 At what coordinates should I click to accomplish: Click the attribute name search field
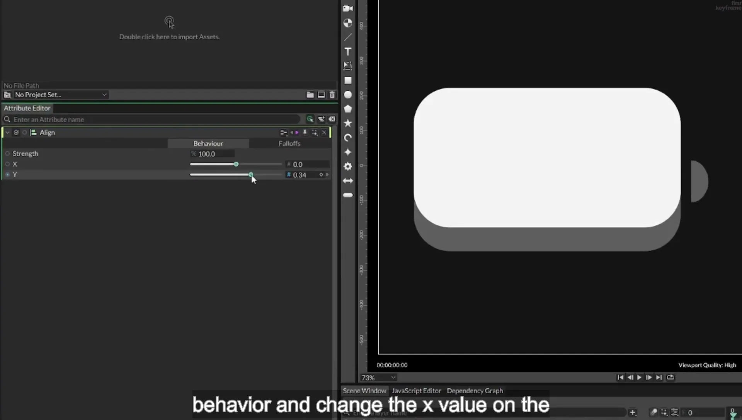point(155,119)
